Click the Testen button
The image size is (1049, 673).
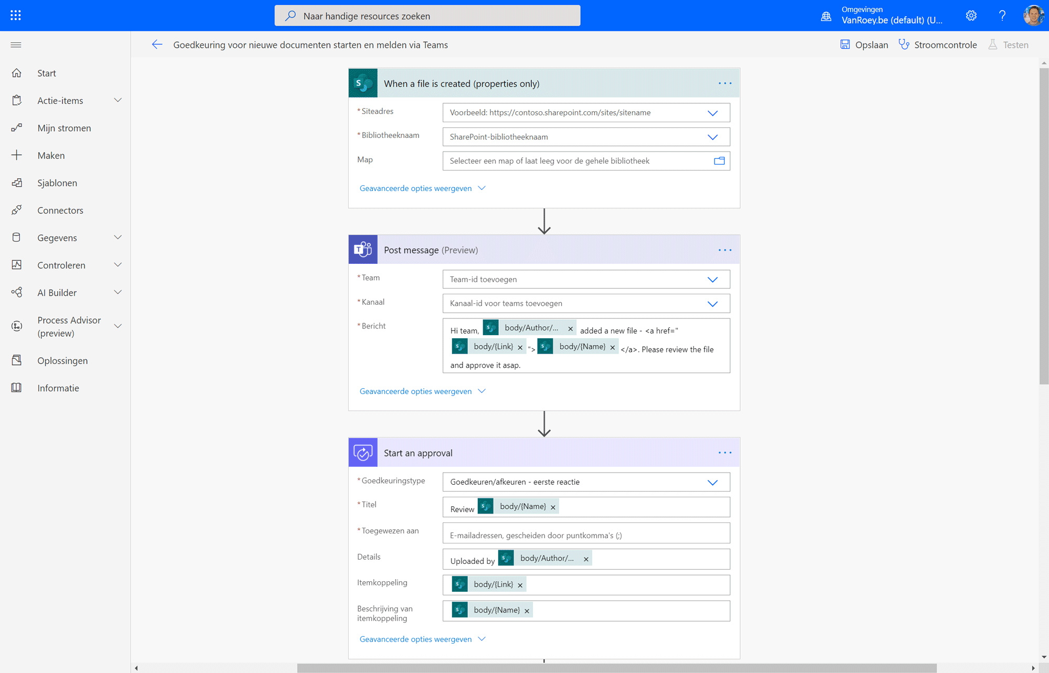tap(1009, 45)
